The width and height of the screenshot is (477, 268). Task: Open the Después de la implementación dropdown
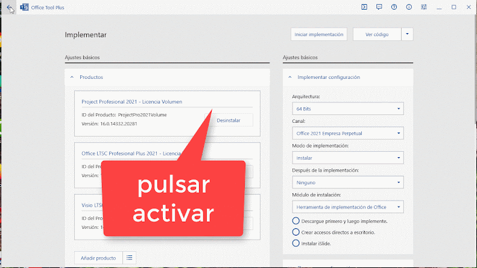pos(348,182)
